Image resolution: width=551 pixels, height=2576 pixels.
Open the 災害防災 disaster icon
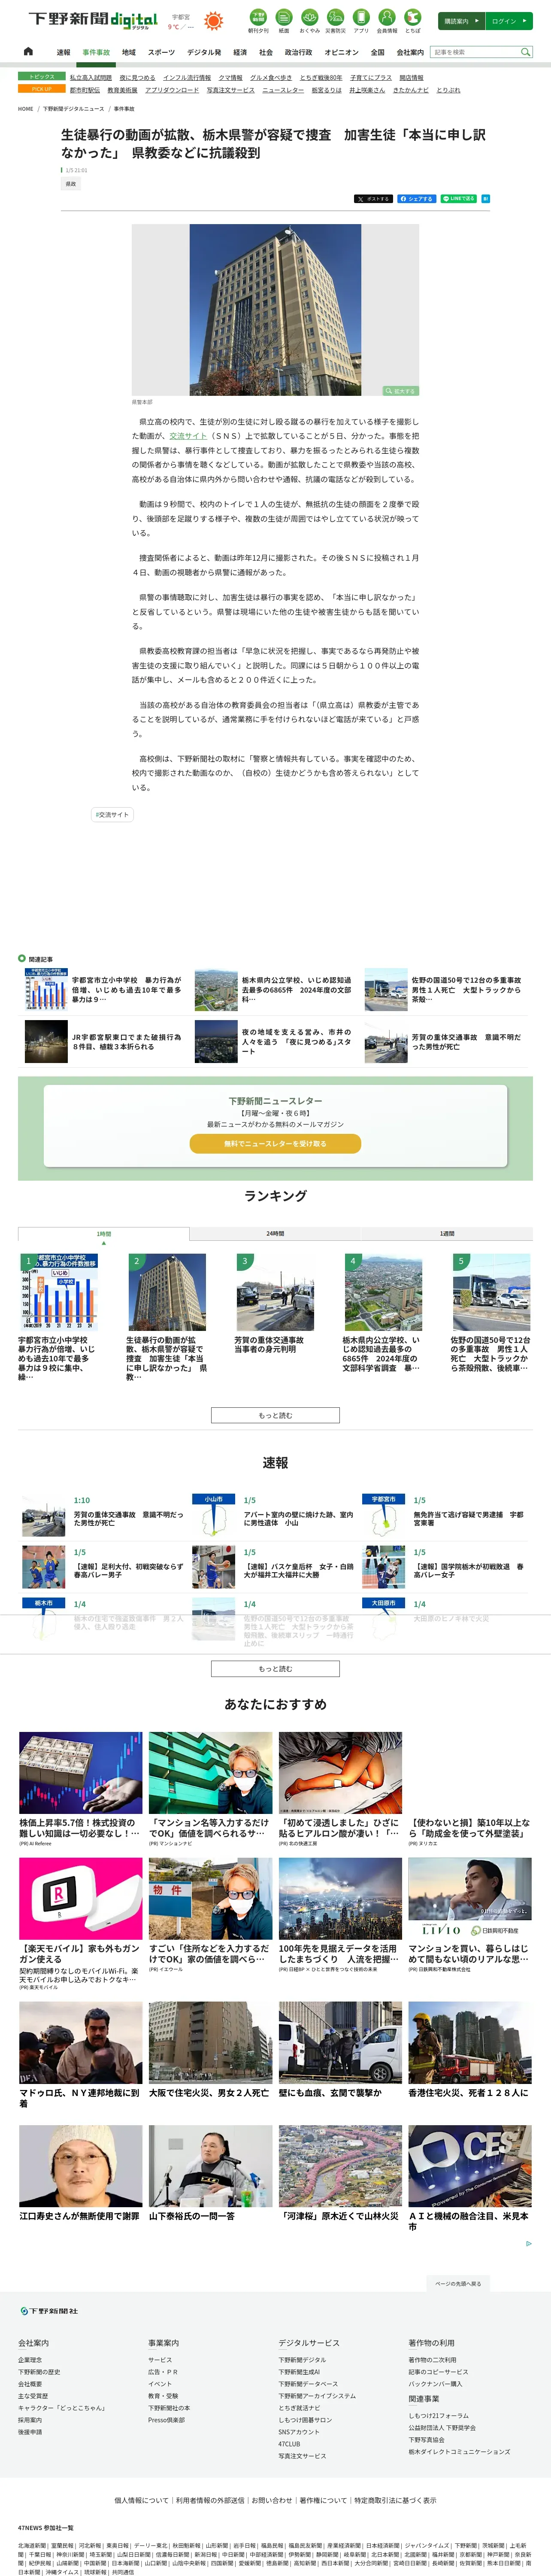(x=335, y=21)
